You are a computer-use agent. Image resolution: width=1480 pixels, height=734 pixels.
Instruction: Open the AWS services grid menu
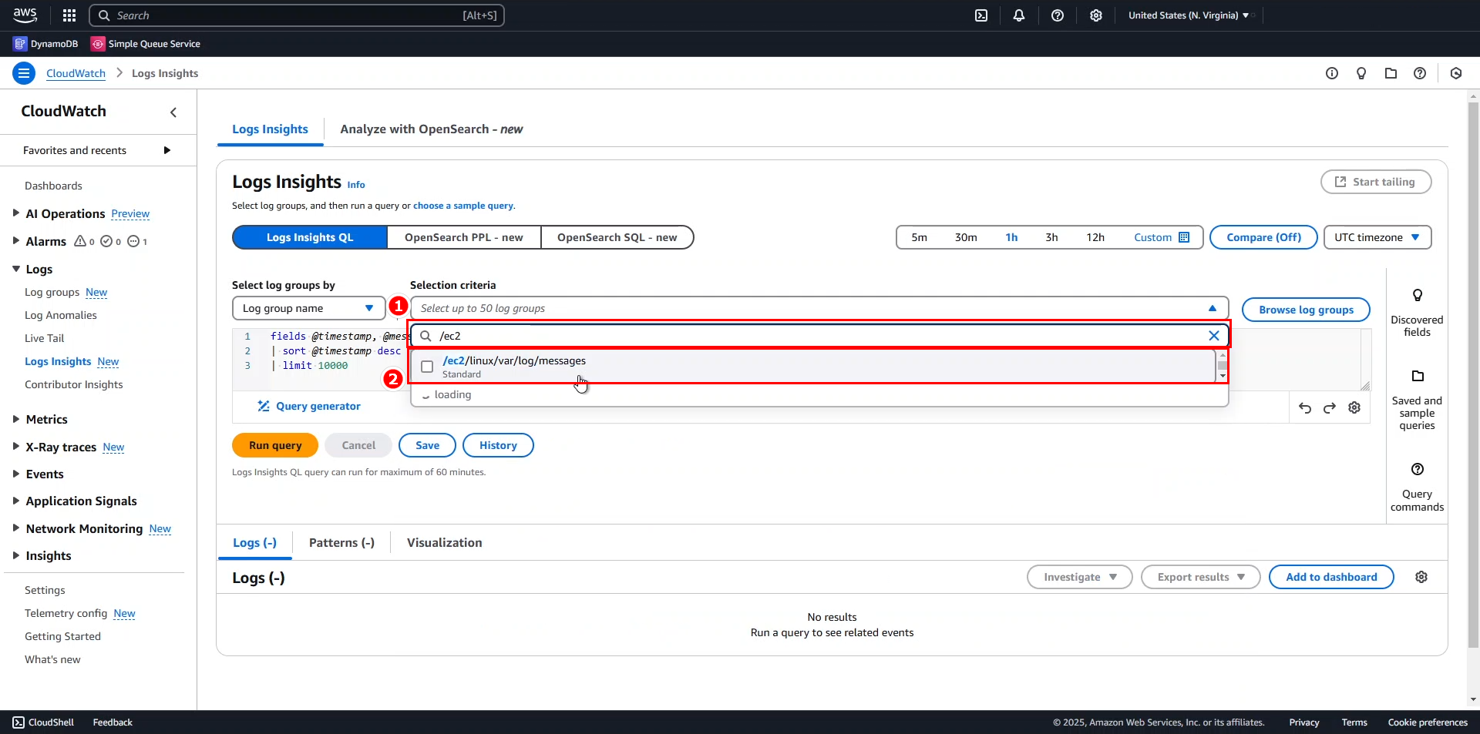coord(69,15)
